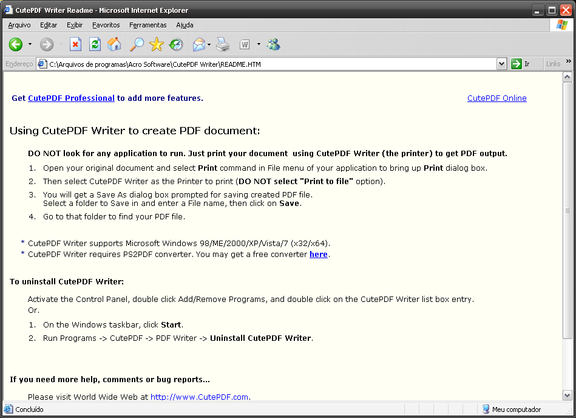Click the scrollbar up arrow
The height and width of the screenshot is (418, 576).
pos(567,77)
